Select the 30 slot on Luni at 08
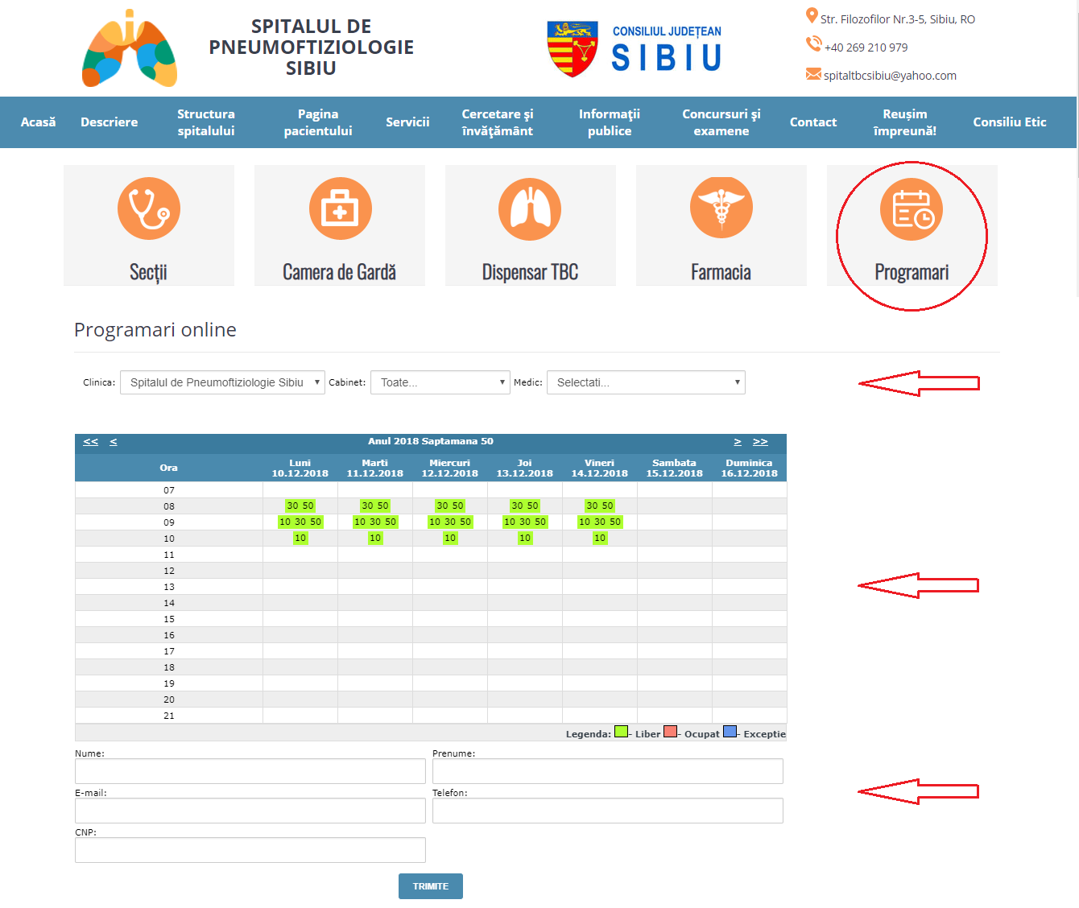Screen dimensions: 1079x908 [293, 506]
